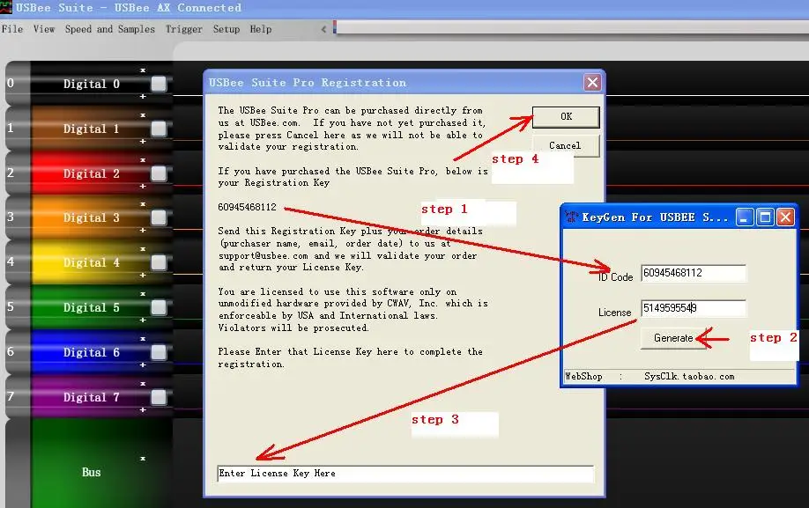Click the plus icon below Digital 4

click(x=143, y=275)
